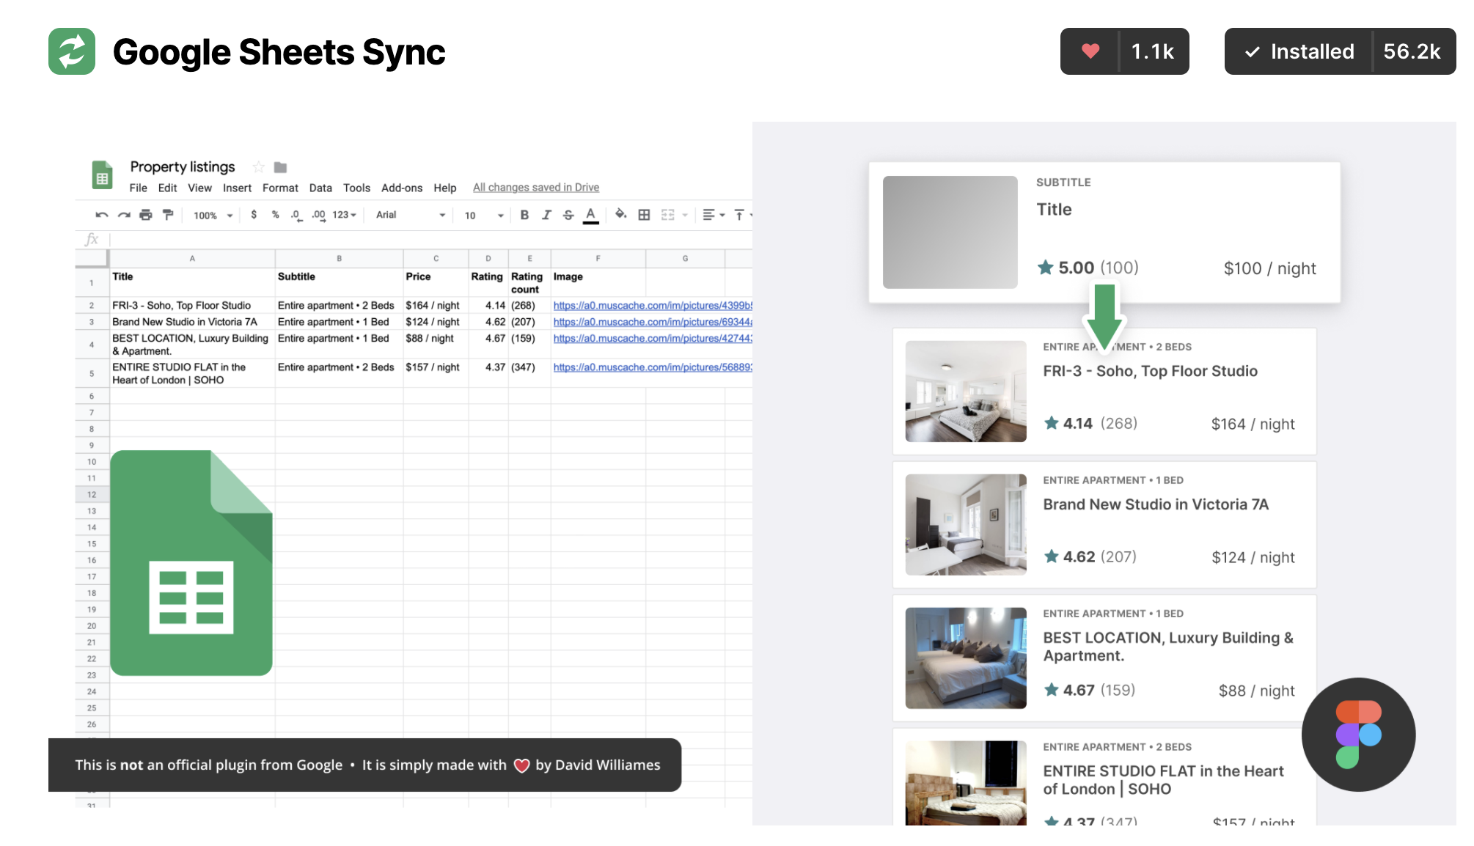Image resolution: width=1474 pixels, height=846 pixels.
Task: Open the Tools menu
Action: pos(356,188)
